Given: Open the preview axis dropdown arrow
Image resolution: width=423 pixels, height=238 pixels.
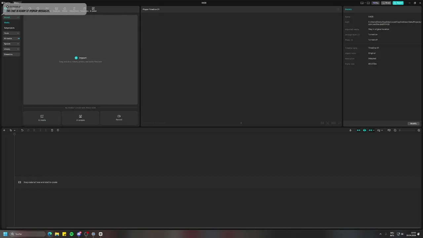Looking at the screenshot, I should point(382,130).
